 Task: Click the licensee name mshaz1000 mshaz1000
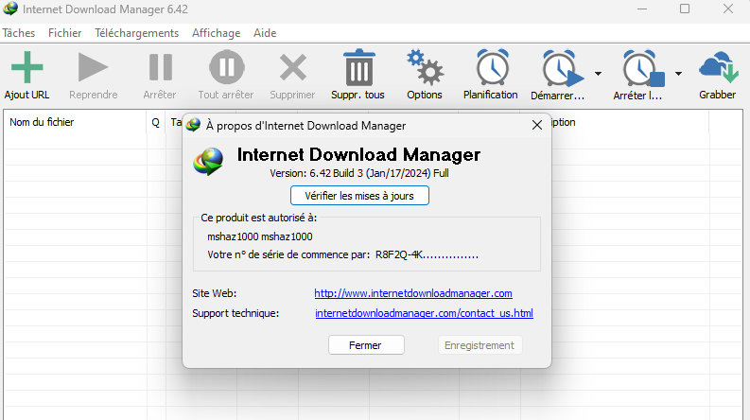[x=260, y=236]
